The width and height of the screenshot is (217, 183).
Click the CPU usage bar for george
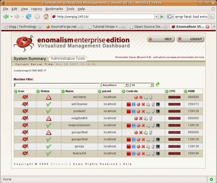(174, 146)
